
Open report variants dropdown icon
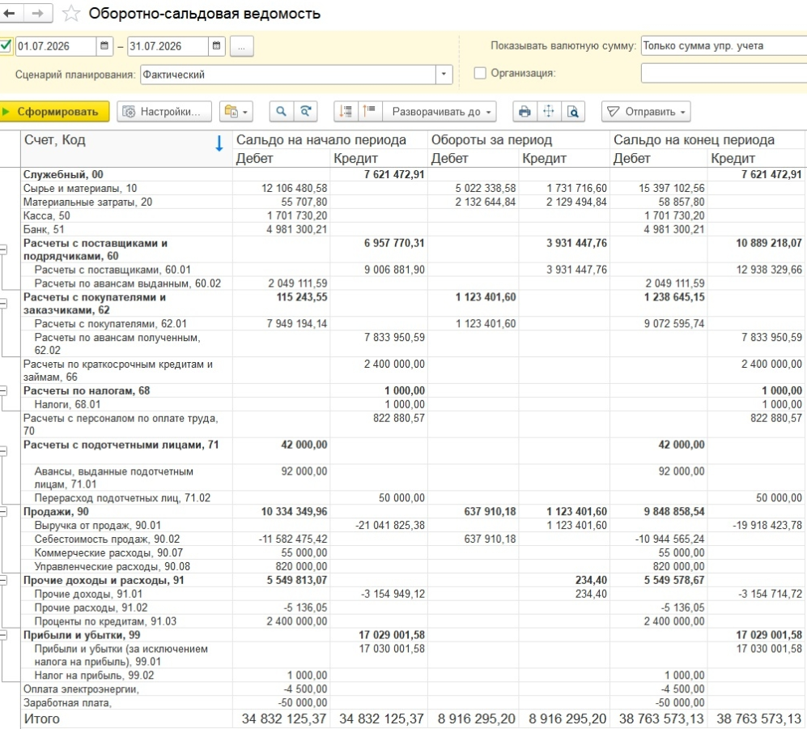point(236,112)
